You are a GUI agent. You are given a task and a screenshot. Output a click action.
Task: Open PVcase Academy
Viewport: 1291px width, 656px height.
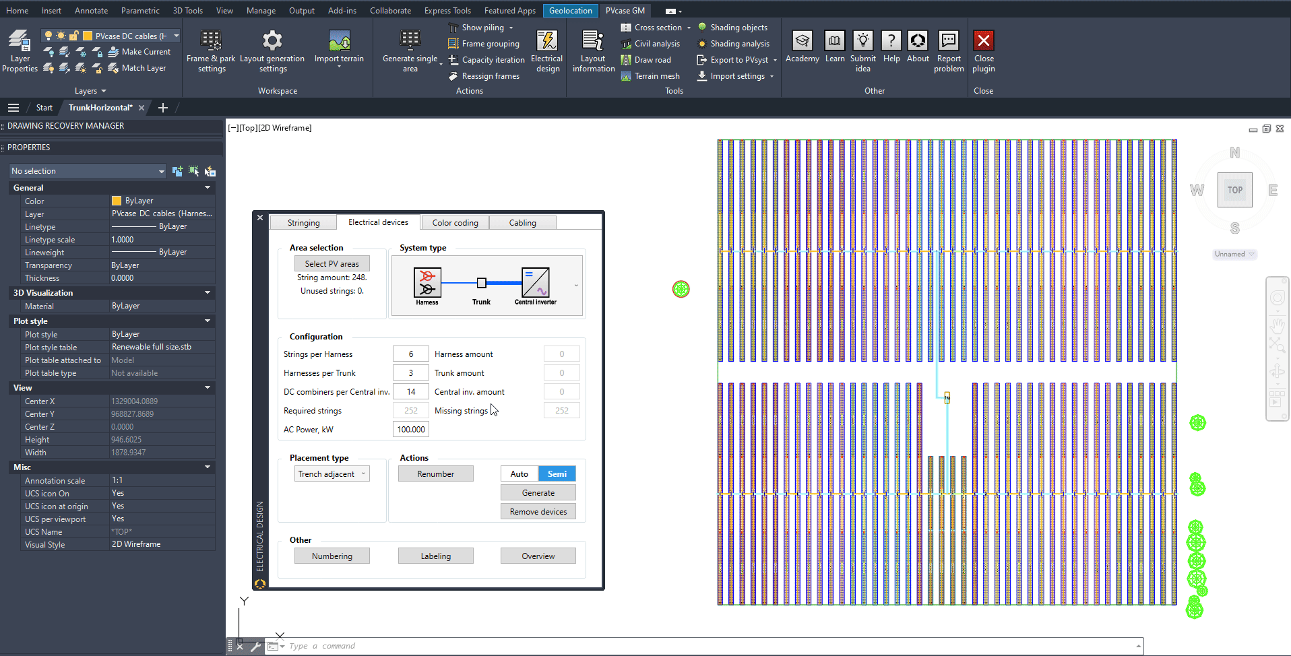(802, 47)
